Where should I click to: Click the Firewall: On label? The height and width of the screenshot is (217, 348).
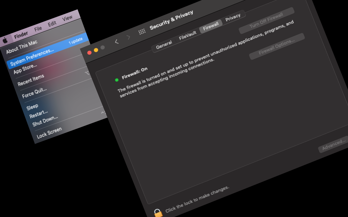[x=135, y=73]
